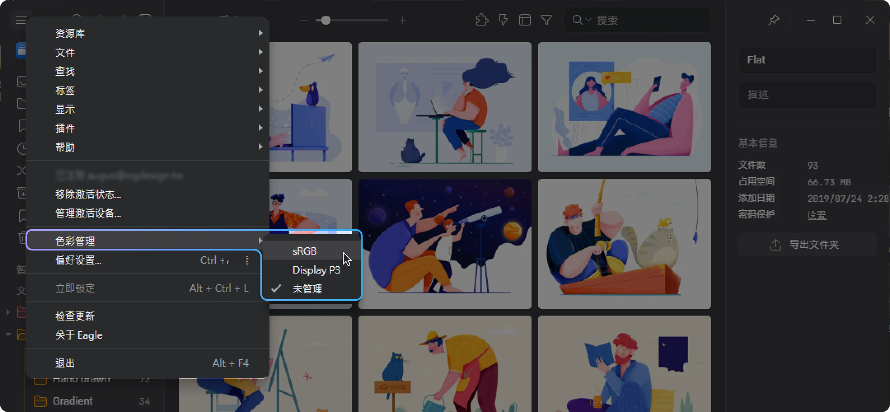Click the 导出文件夹 button
The width and height of the screenshot is (890, 412).
click(x=807, y=244)
